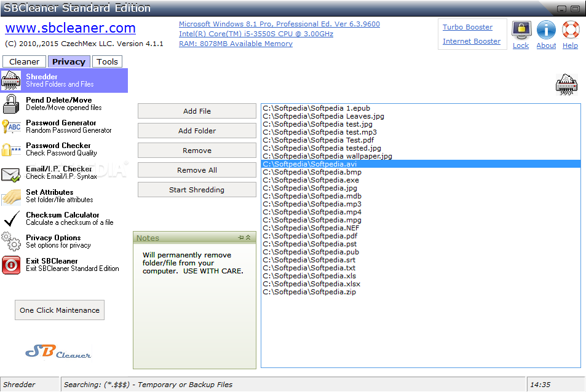Select the Privacy tab
Screen dimensions: 586x392
[69, 61]
